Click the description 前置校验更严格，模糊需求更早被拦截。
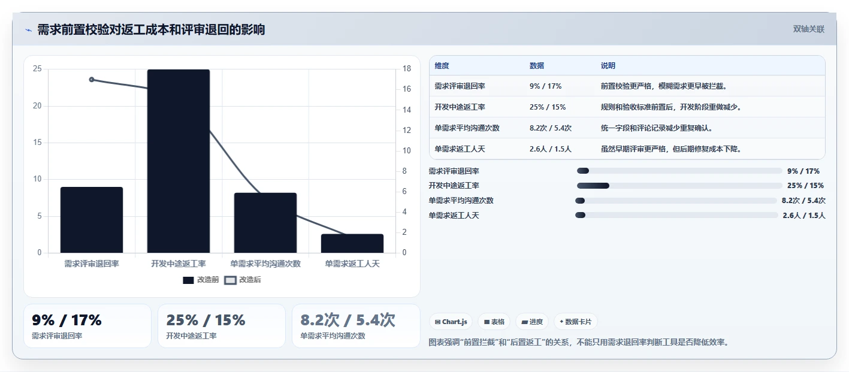849x372 pixels. [664, 86]
